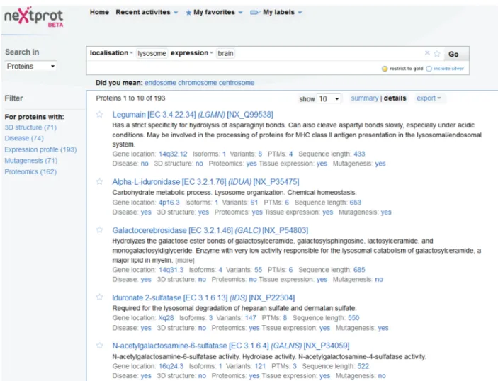
Task: Click Legumain PTMs count 4
Action: pyautogui.click(x=291, y=154)
